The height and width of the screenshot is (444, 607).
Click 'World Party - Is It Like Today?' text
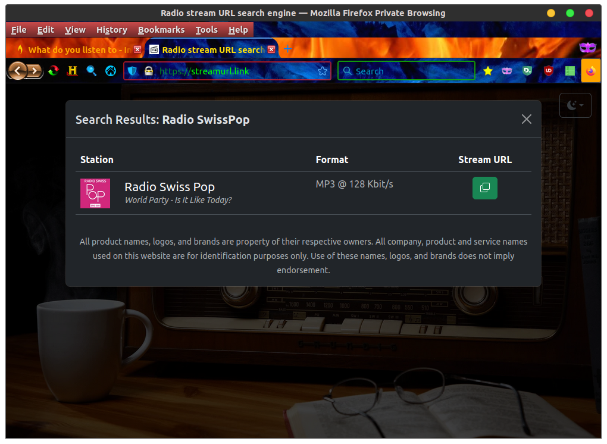(x=178, y=200)
